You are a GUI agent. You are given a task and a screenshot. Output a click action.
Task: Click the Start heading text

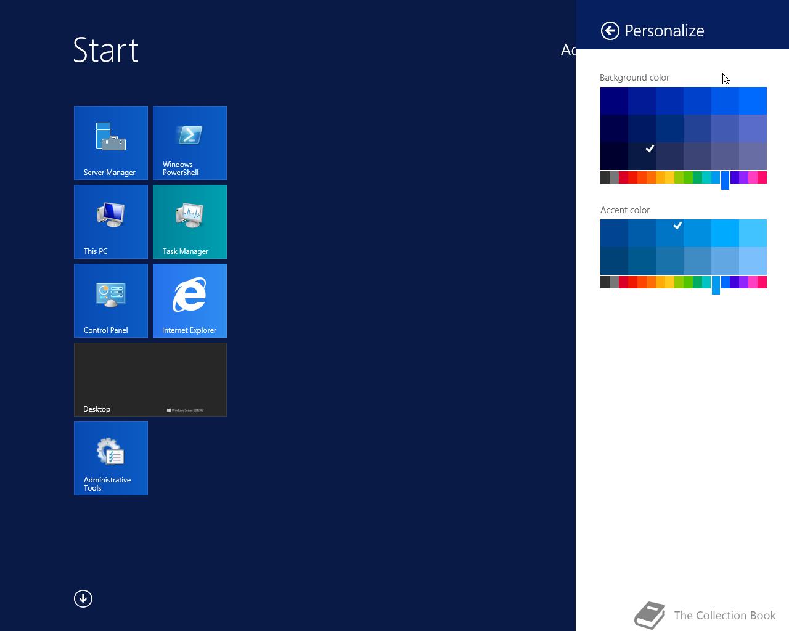pos(106,50)
